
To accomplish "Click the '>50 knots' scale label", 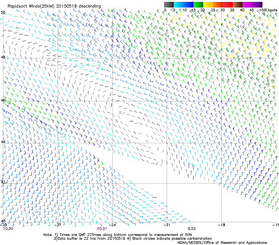I will click(x=268, y=10).
